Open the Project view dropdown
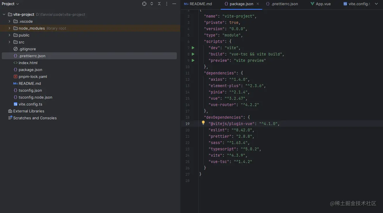 [x=10, y=4]
